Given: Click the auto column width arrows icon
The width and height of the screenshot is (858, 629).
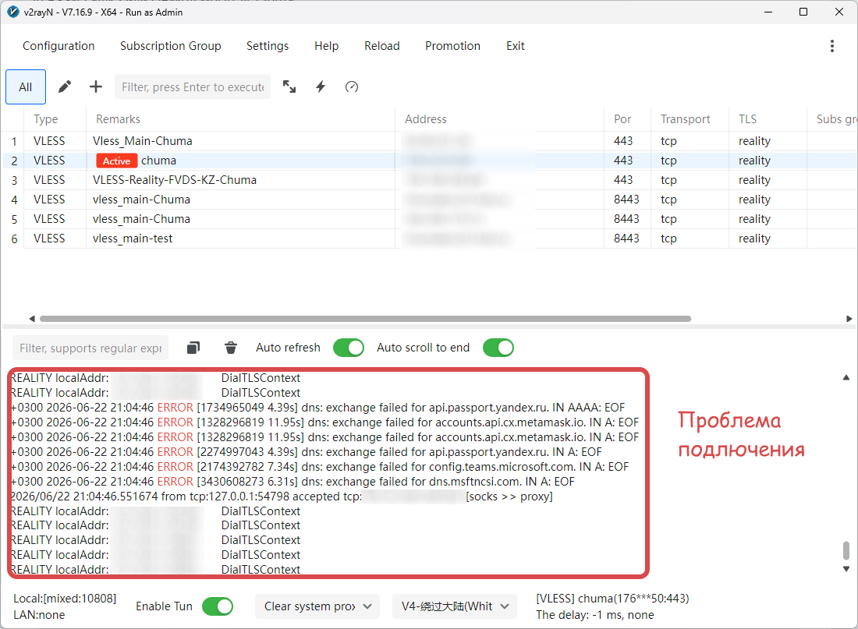Looking at the screenshot, I should pos(289,87).
